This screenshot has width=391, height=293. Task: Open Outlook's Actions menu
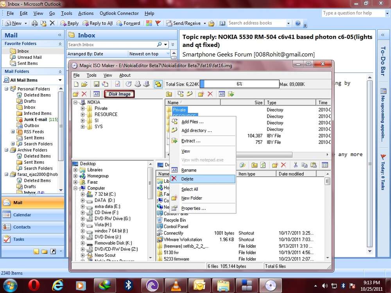86,13
